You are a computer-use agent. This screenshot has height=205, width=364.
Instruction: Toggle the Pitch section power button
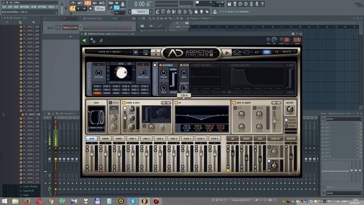click(x=181, y=65)
